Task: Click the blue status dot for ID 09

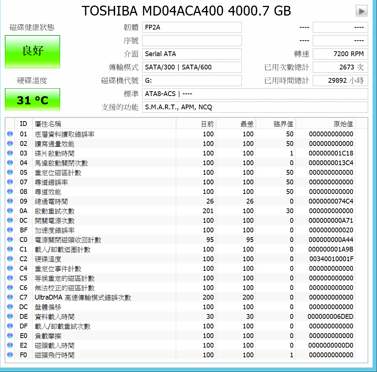Action: 10,201
